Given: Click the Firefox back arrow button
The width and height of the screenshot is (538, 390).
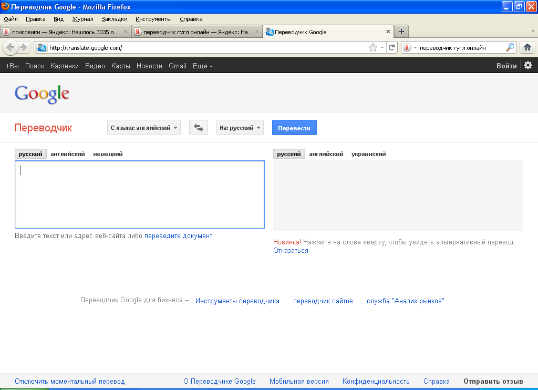Looking at the screenshot, I should click(11, 47).
